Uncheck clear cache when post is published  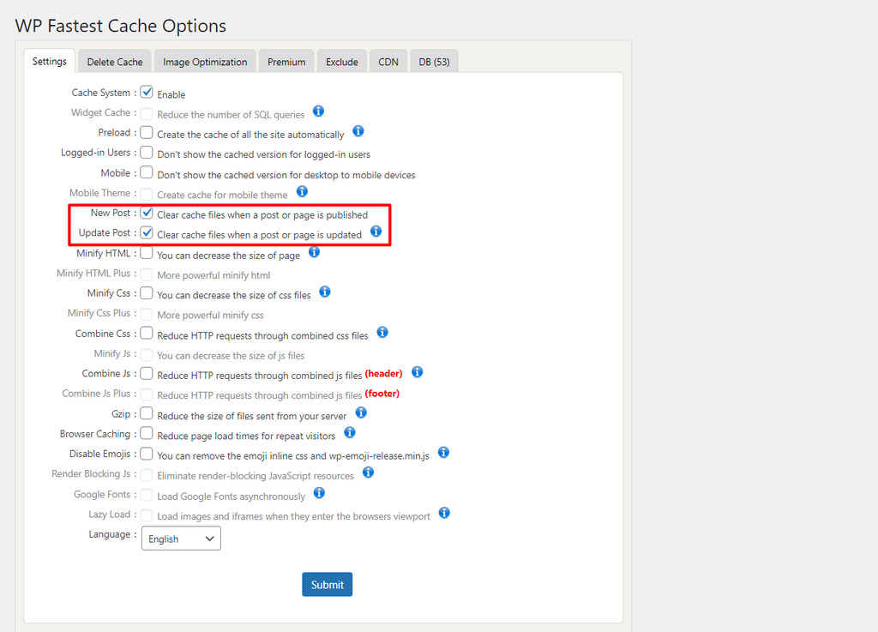146,213
